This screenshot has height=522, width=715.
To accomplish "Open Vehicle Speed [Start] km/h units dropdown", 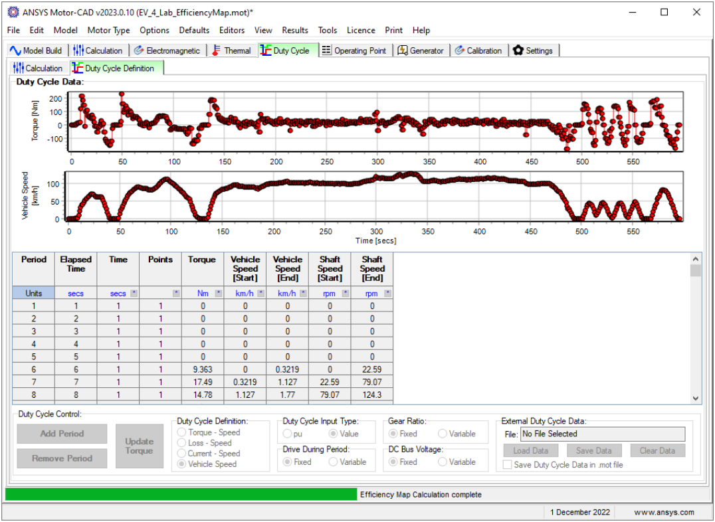I will tap(261, 293).
